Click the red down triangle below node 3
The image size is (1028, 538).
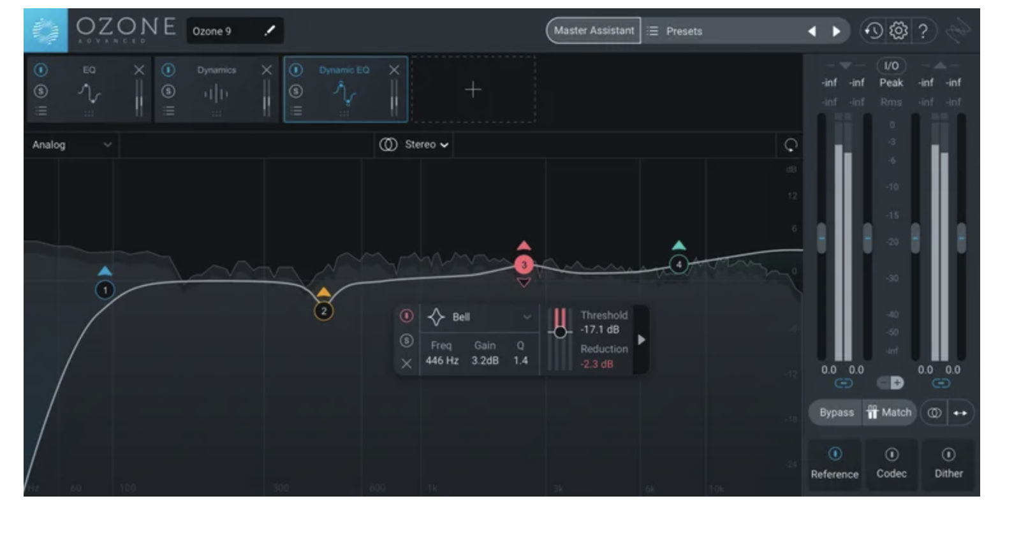point(524,282)
